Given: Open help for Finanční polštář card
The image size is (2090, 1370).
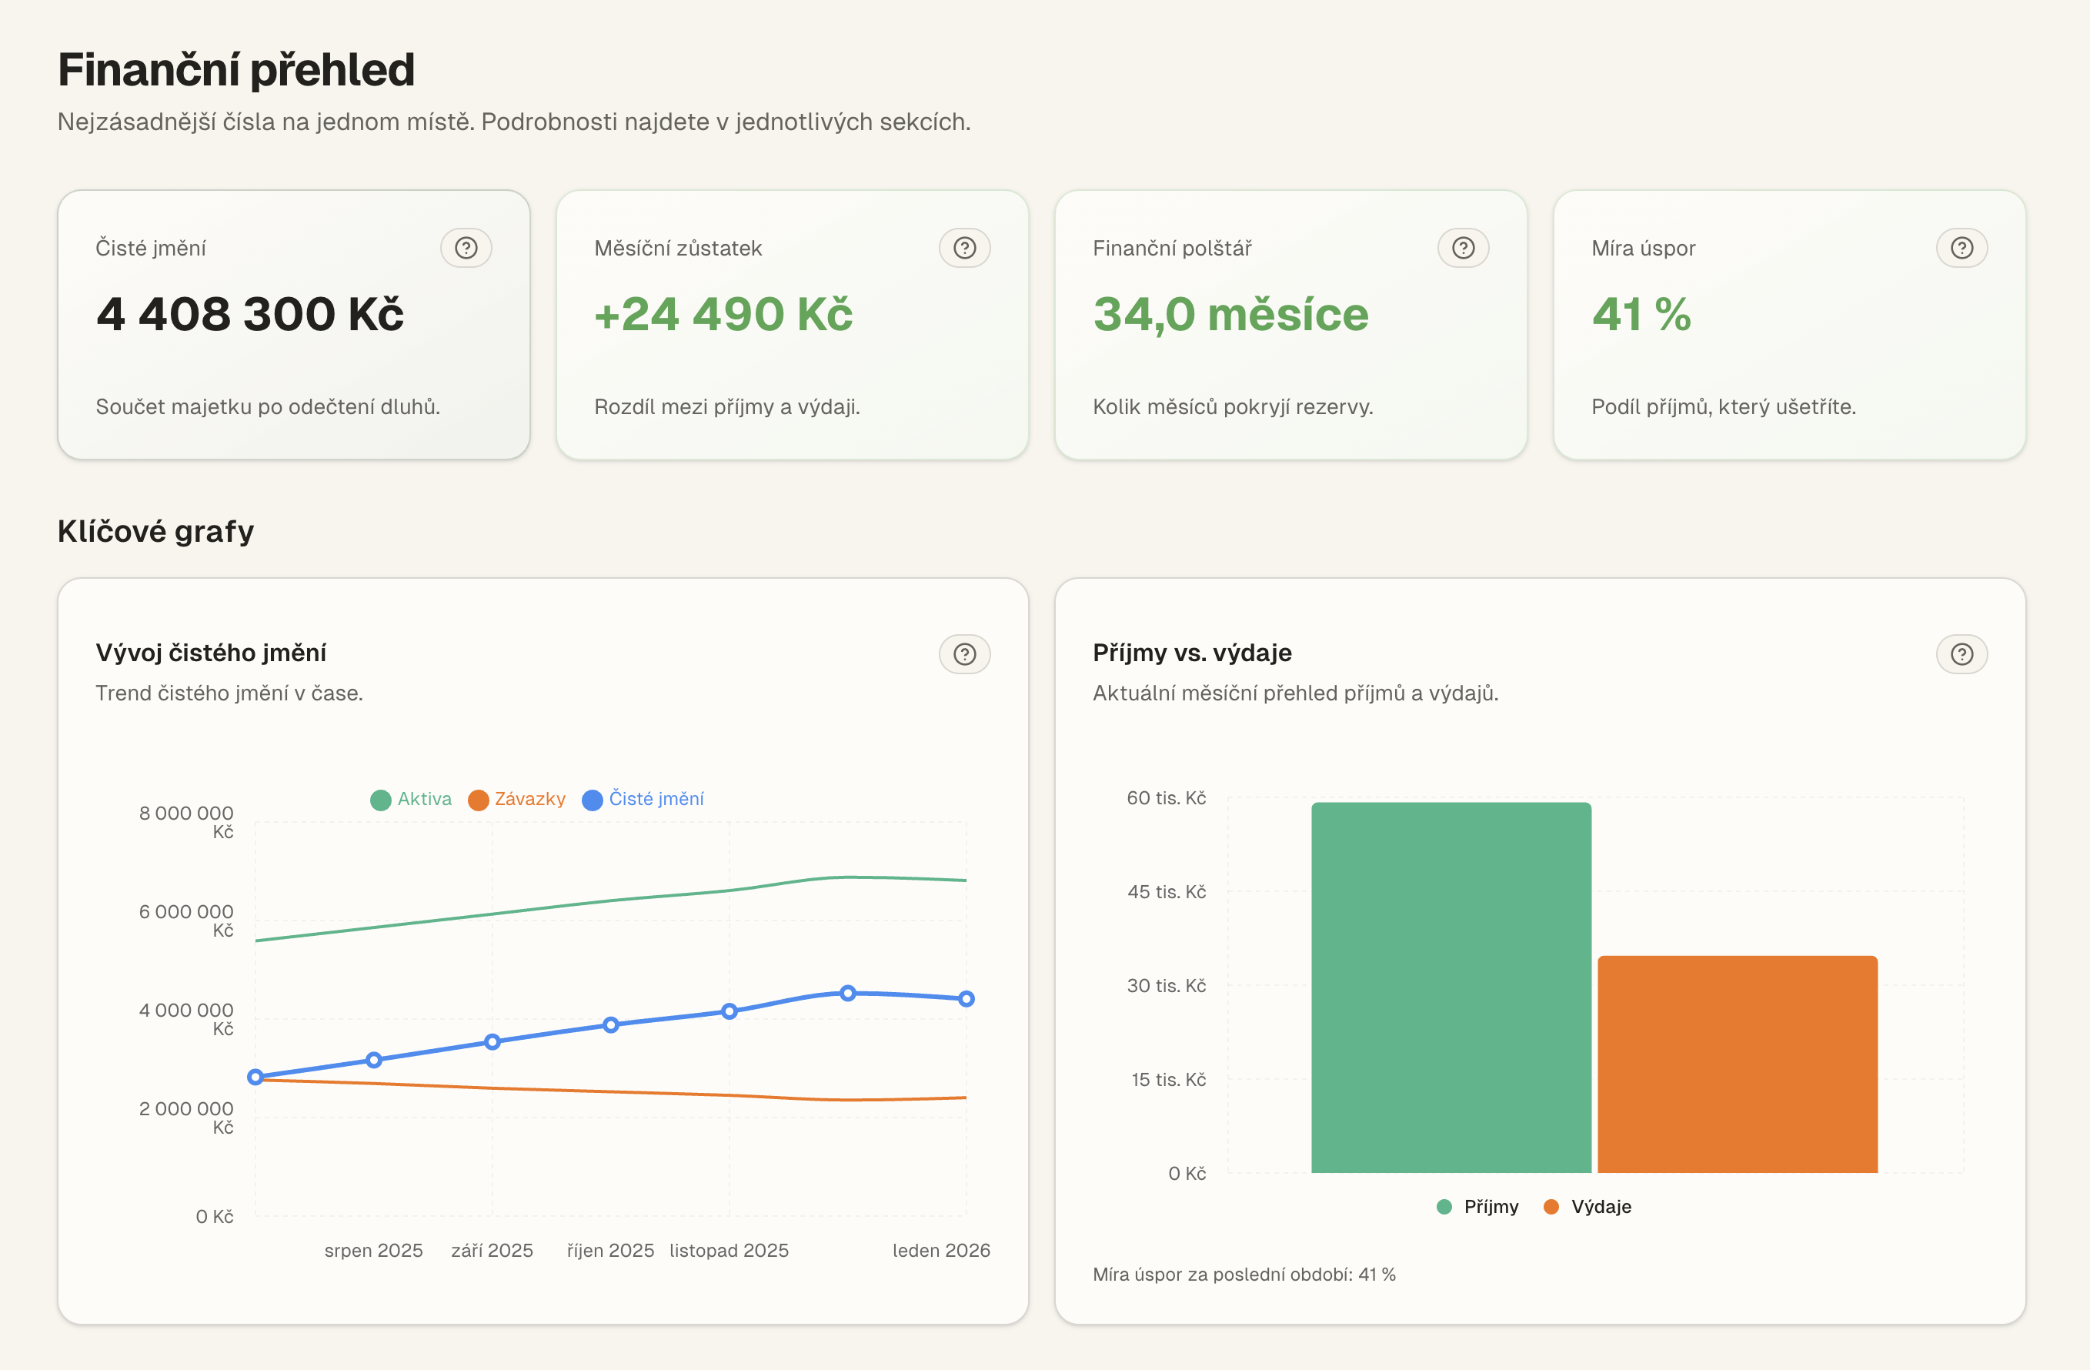Looking at the screenshot, I should [x=1462, y=248].
